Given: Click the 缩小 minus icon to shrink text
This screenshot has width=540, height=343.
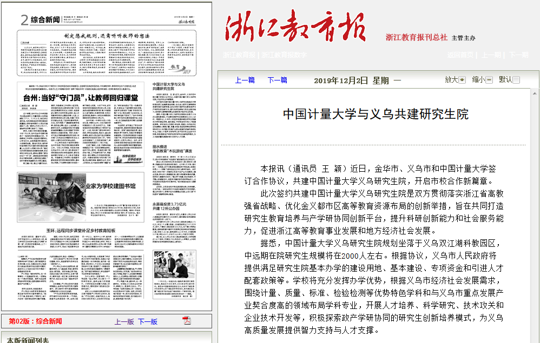Looking at the screenshot, I should coord(489,80).
